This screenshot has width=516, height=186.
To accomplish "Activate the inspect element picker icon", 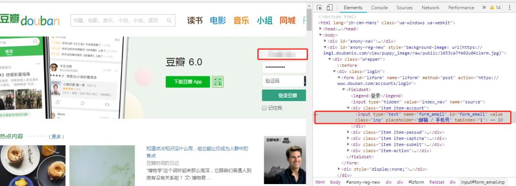I will (x=319, y=8).
